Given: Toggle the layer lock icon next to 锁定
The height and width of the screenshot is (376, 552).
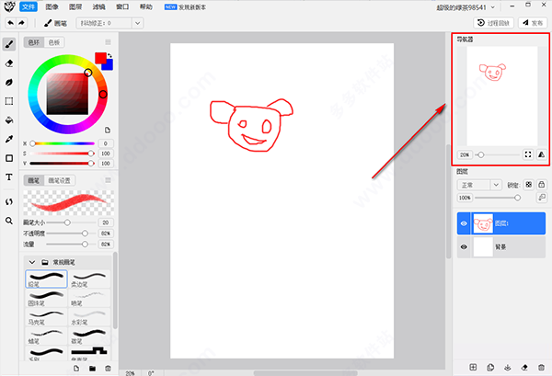Looking at the screenshot, I should [541, 185].
